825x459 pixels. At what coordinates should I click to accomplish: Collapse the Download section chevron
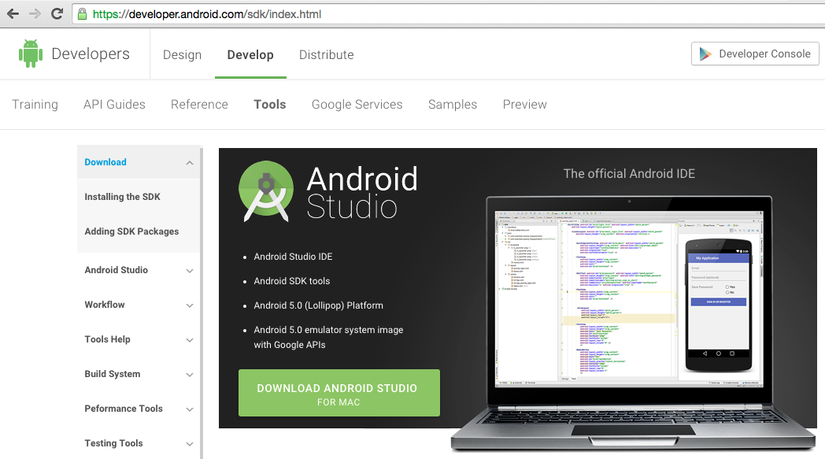click(190, 163)
